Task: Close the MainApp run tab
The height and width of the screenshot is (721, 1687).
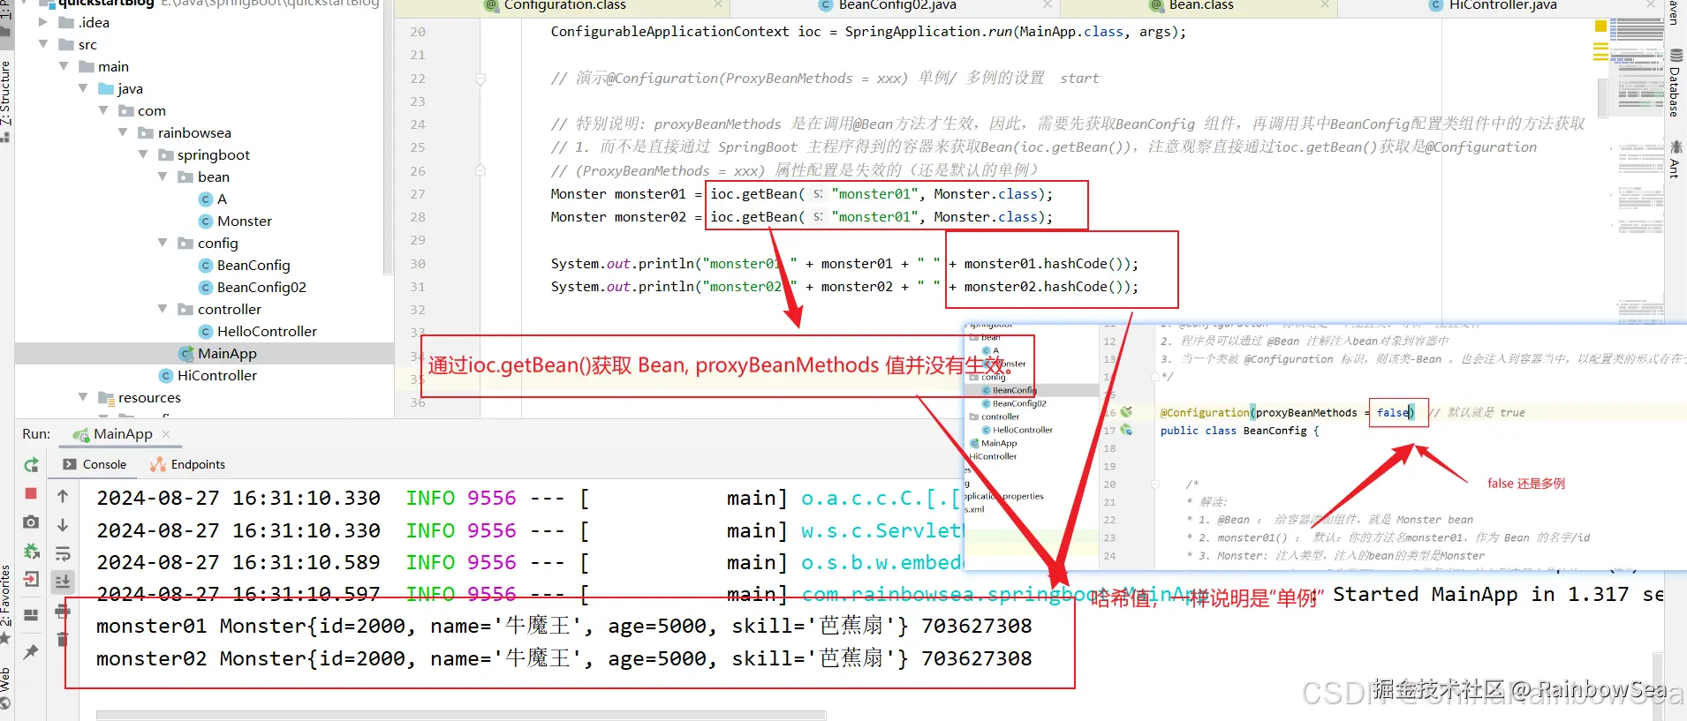Action: [166, 434]
